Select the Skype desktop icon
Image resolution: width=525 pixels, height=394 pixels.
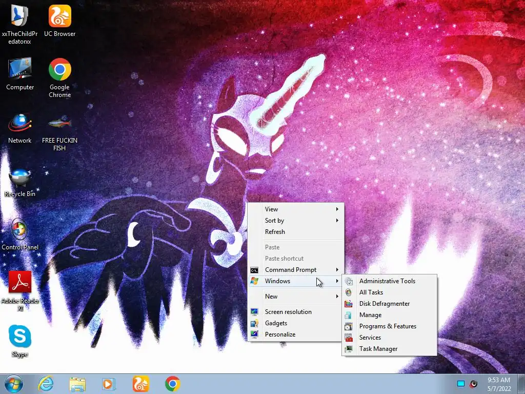[20, 341]
